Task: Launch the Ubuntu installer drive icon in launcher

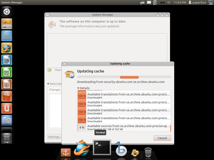Action: [x=6, y=24]
